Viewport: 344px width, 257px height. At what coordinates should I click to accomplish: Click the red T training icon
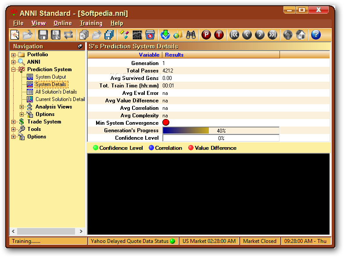pos(219,35)
